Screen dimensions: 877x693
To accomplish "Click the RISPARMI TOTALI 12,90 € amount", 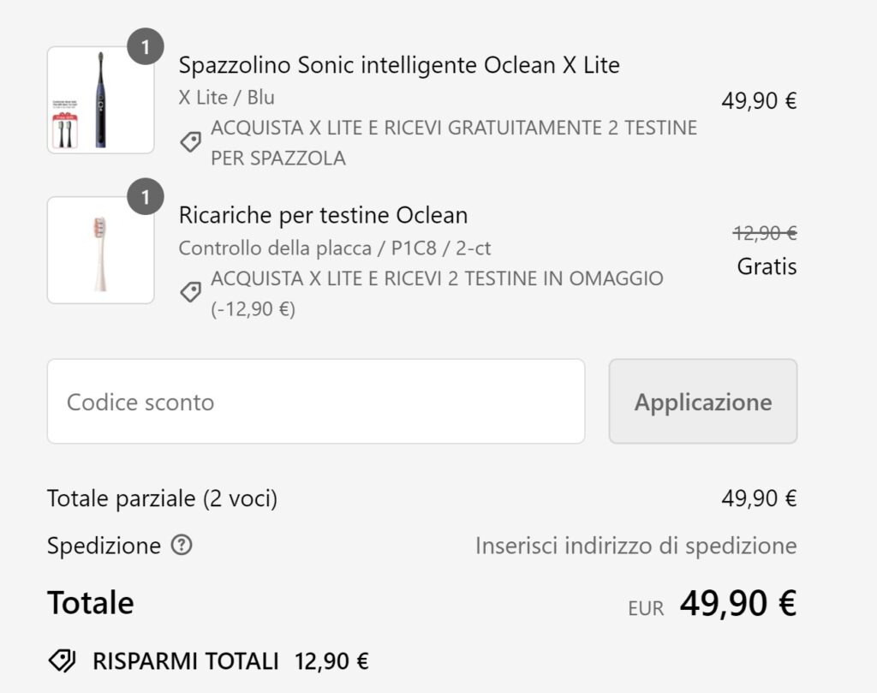I will [331, 661].
